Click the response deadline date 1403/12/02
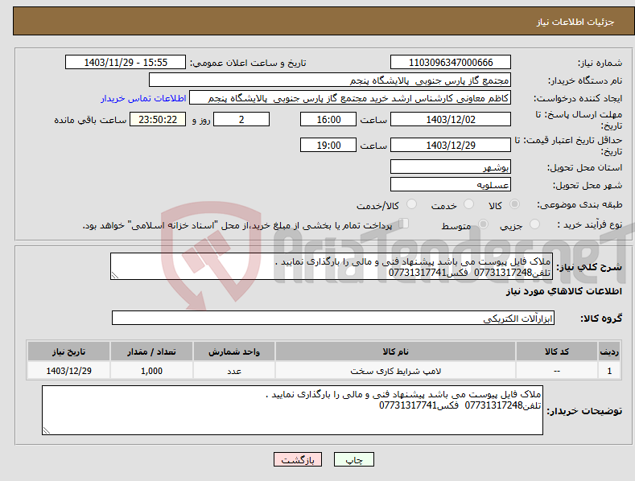Image resolution: width=635 pixels, height=481 pixels. pos(451,119)
